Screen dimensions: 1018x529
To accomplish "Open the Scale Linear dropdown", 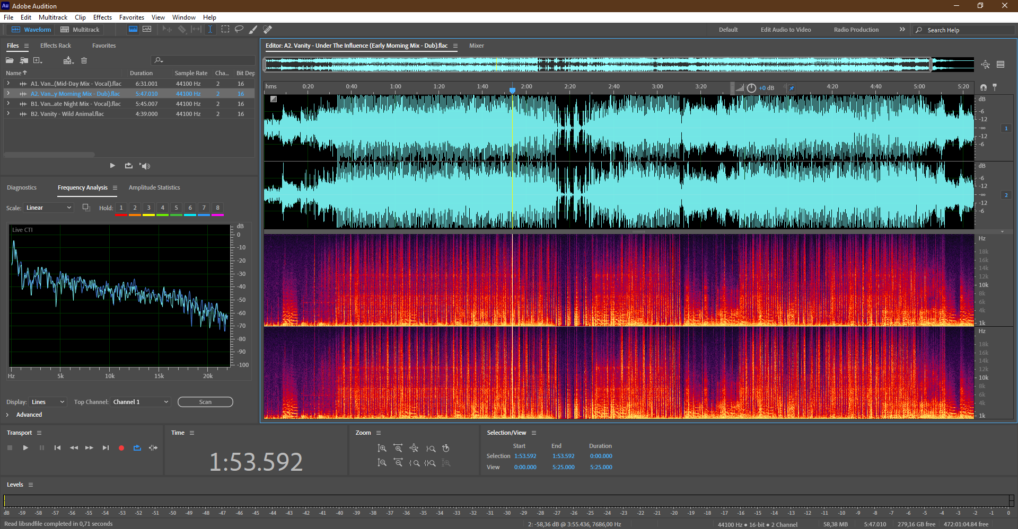I will point(48,208).
